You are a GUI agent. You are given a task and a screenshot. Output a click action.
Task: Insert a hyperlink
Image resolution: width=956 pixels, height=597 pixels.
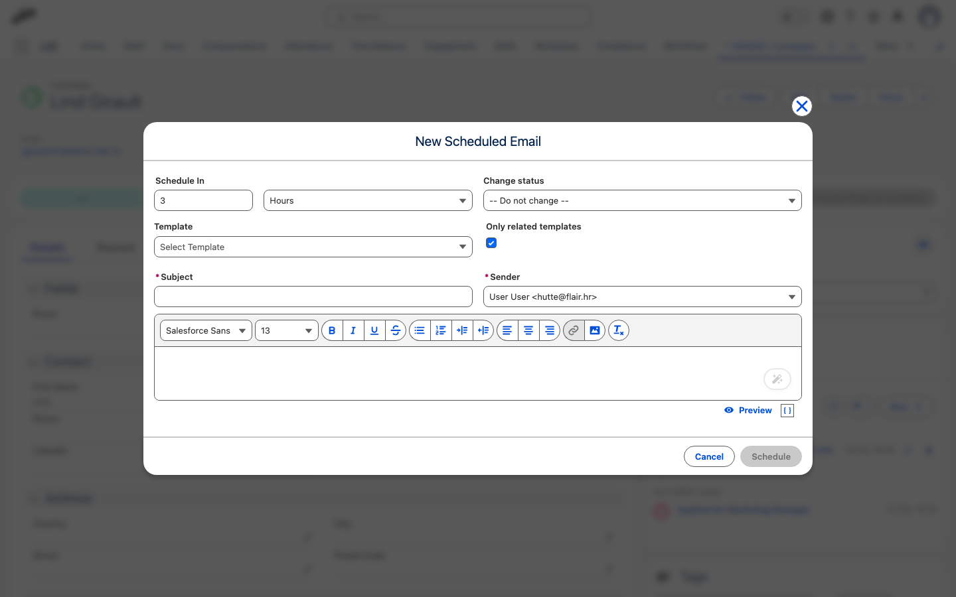[x=574, y=330]
